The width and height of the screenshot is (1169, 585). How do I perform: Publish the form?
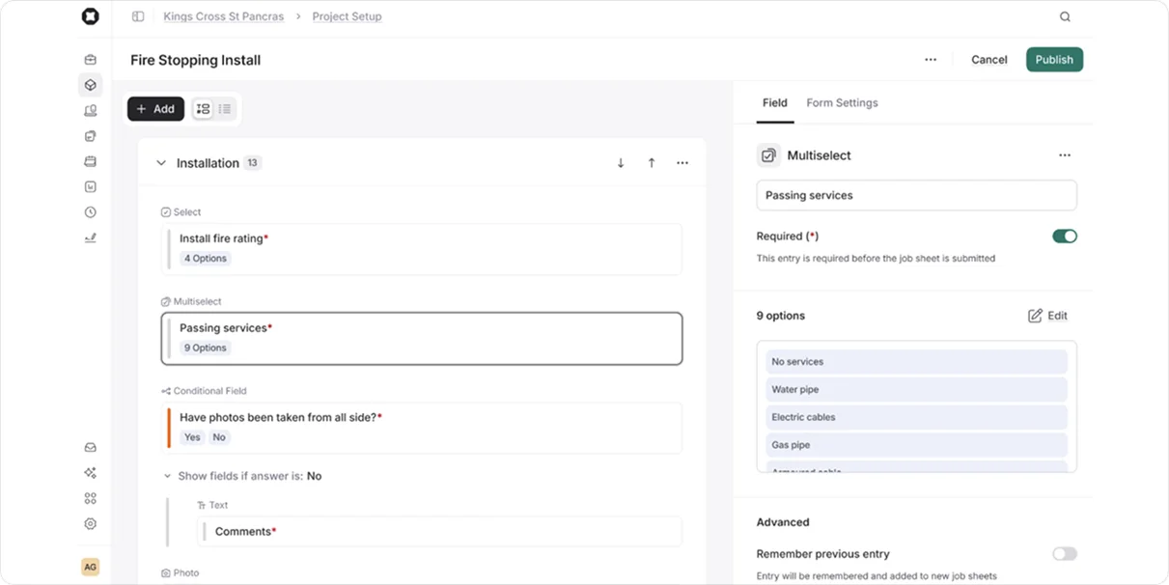[x=1054, y=60]
